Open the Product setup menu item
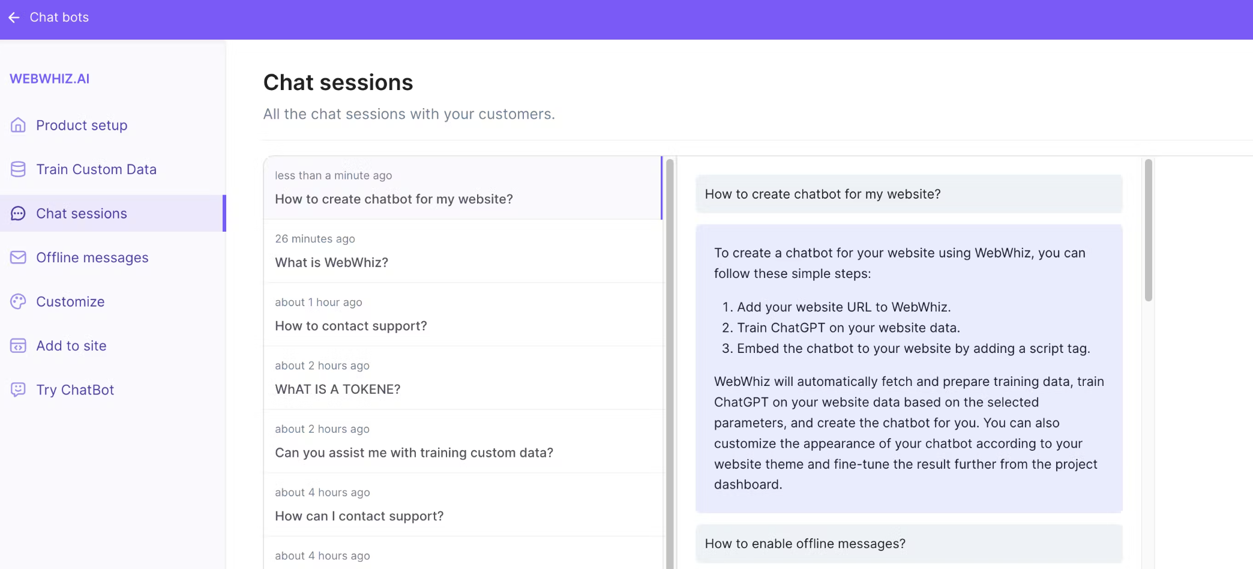 pos(82,125)
